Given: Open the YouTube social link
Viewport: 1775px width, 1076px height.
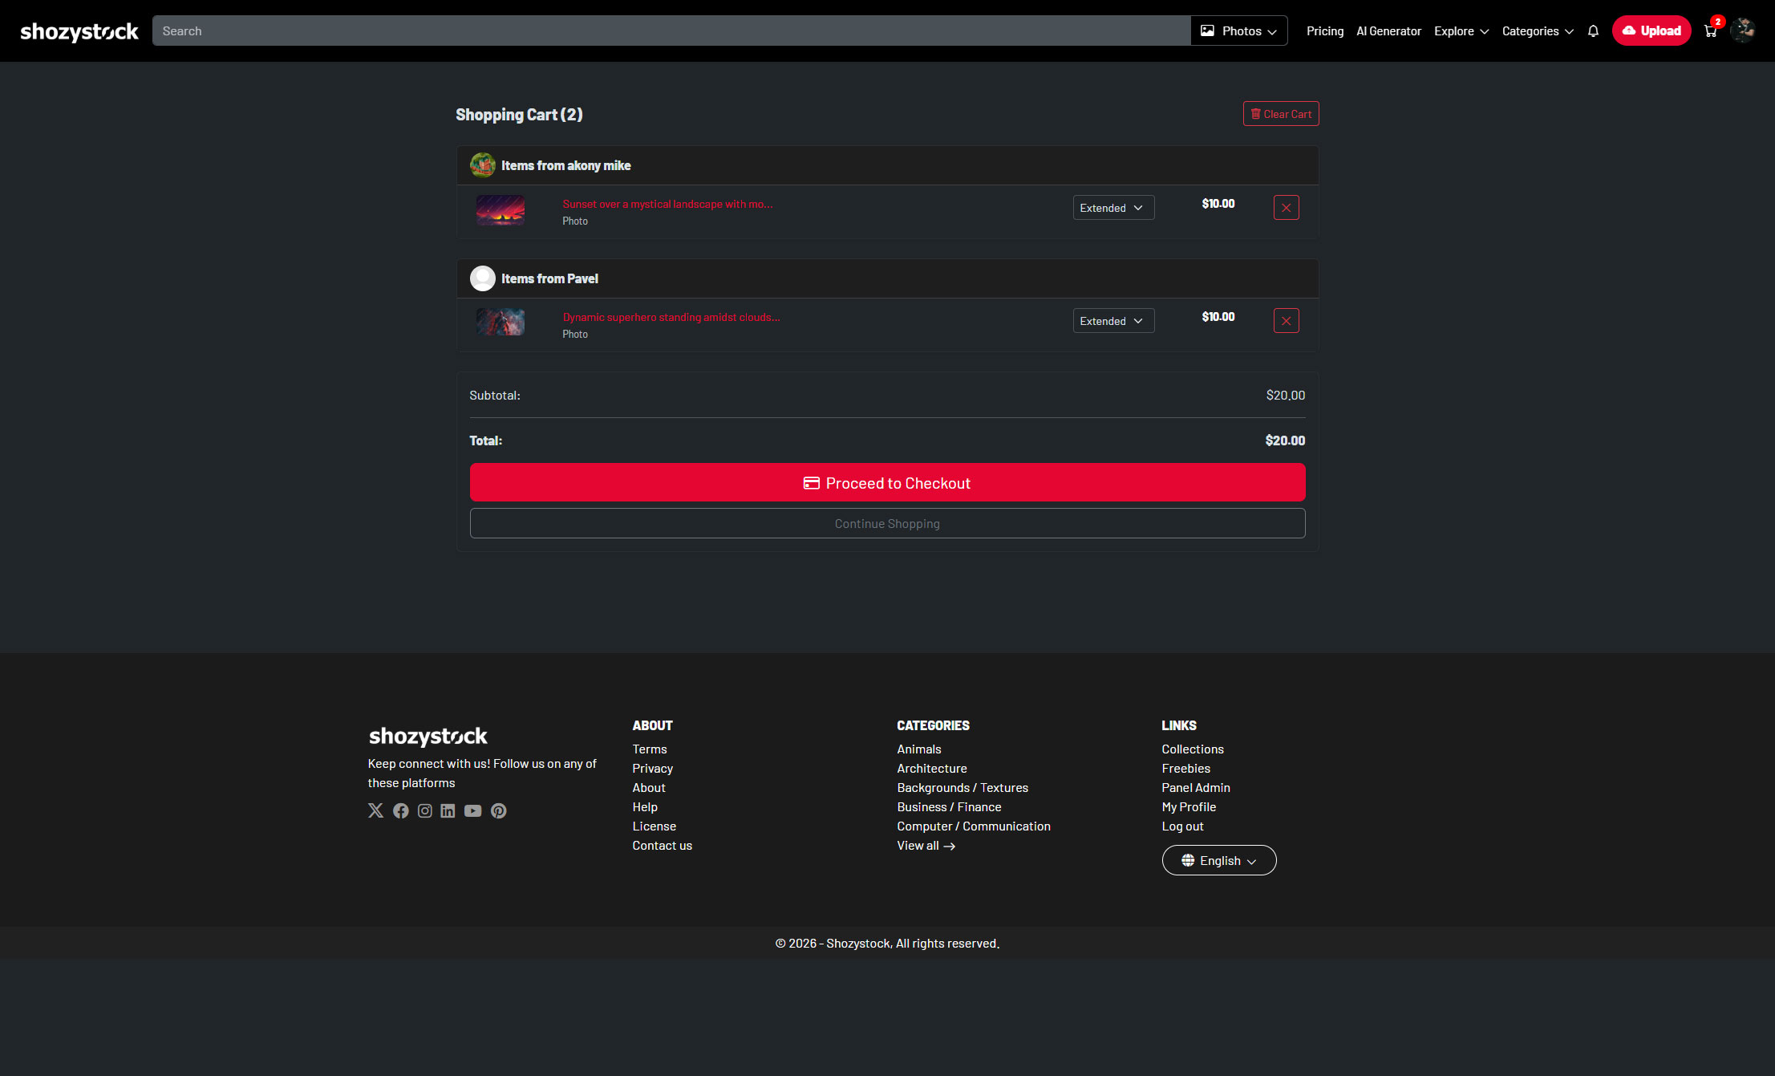Looking at the screenshot, I should 472,810.
